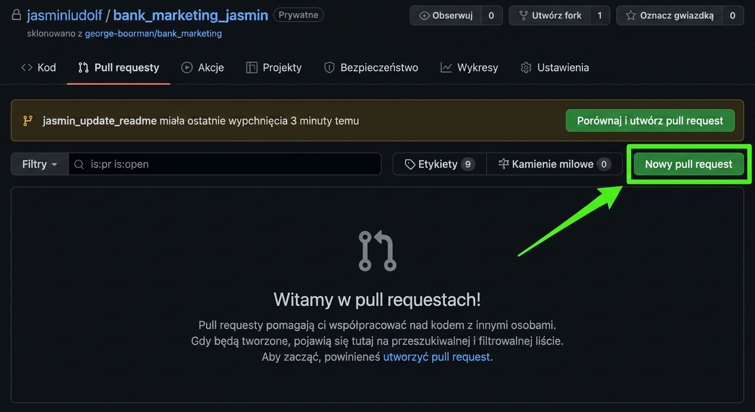
Task: Click the magnifier icon in the search field
Action: tap(79, 164)
